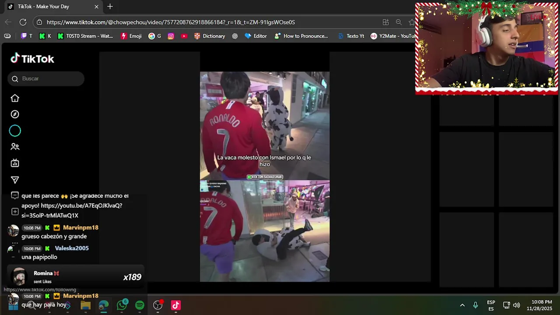Screen dimensions: 560x315
Task: Click the Upload plus icon in sidebar
Action: click(15, 212)
